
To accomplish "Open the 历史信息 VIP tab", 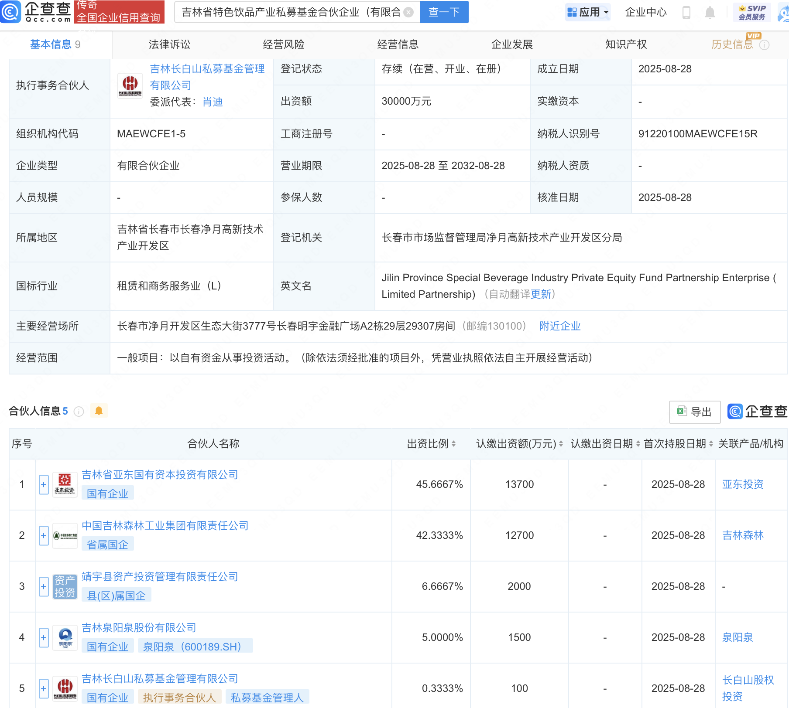I will pyautogui.click(x=732, y=44).
